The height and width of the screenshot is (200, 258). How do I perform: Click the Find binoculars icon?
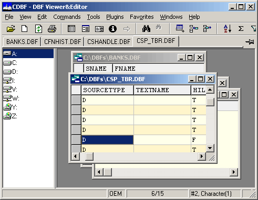tap(146, 29)
